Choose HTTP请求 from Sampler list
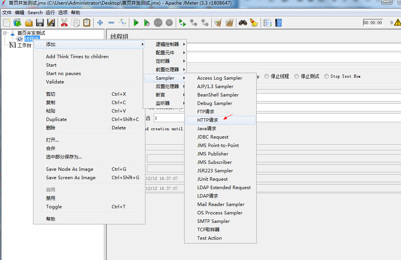Viewport: 401px width, 260px height. tap(220, 120)
